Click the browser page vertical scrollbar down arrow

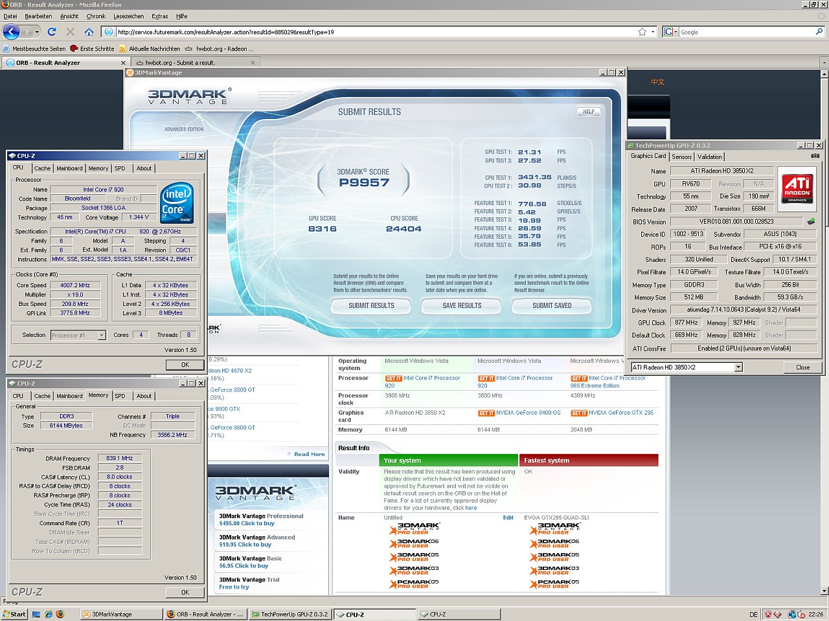[x=824, y=591]
